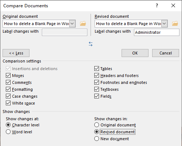
Task: Collapse options with the Less button
Action: pos(16,53)
